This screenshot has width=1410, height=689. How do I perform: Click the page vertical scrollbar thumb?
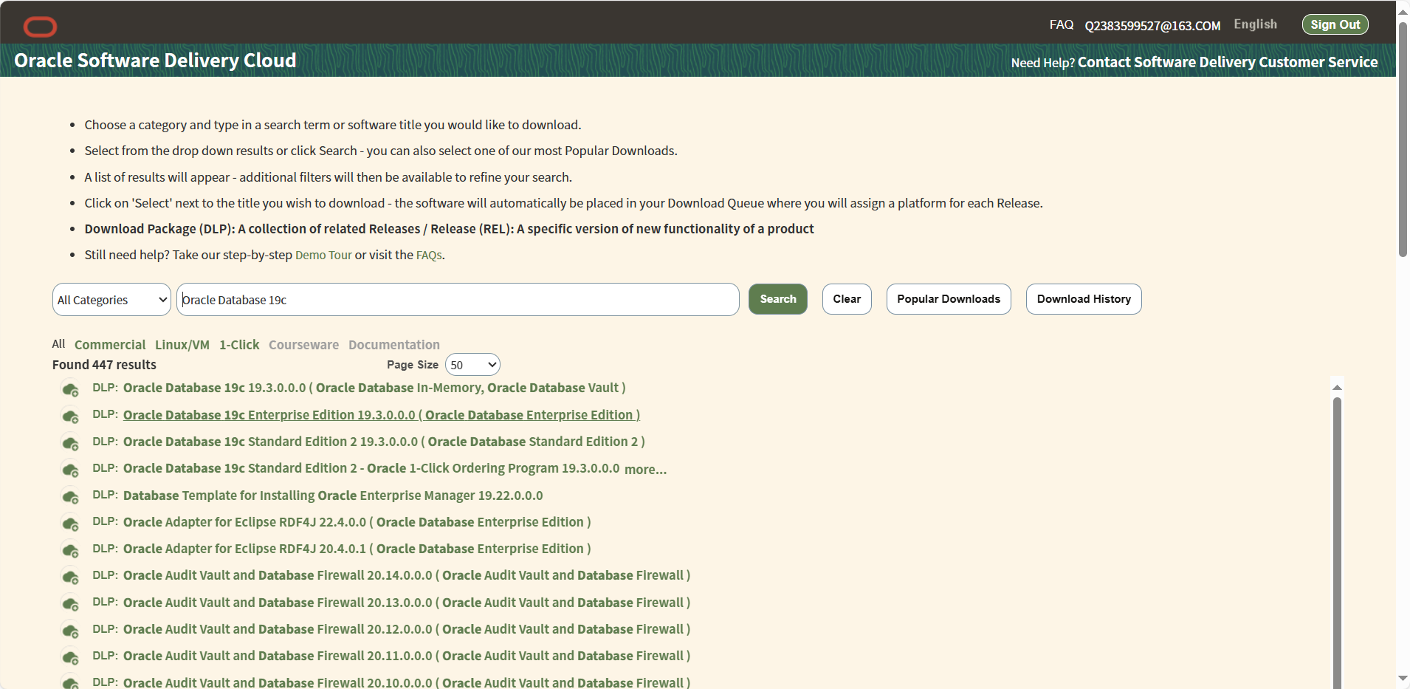[1403, 140]
